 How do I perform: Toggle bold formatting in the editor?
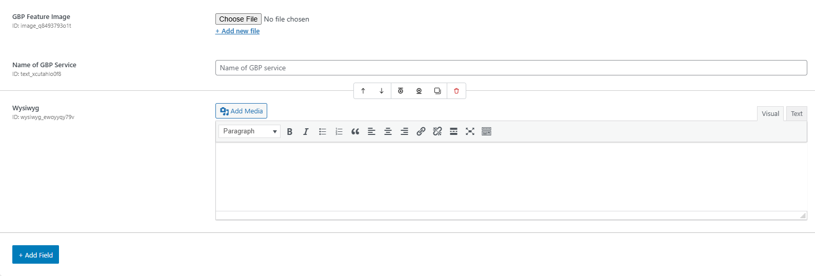tap(290, 131)
